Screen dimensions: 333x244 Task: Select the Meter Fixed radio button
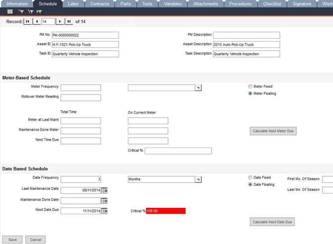(250, 86)
